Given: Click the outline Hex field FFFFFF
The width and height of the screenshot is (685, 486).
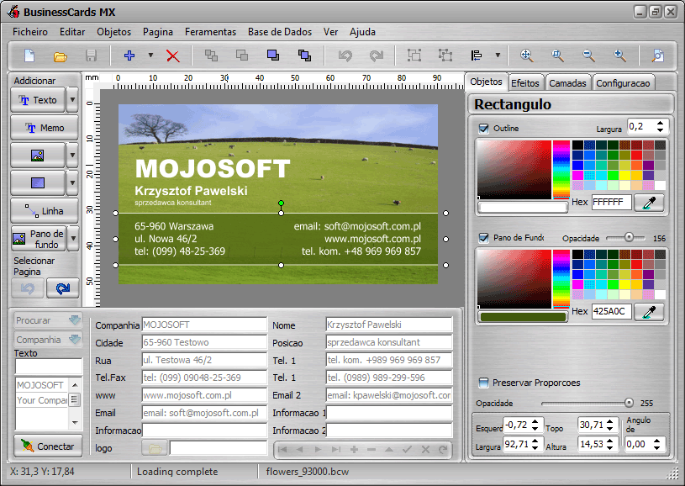Looking at the screenshot, I should [612, 202].
